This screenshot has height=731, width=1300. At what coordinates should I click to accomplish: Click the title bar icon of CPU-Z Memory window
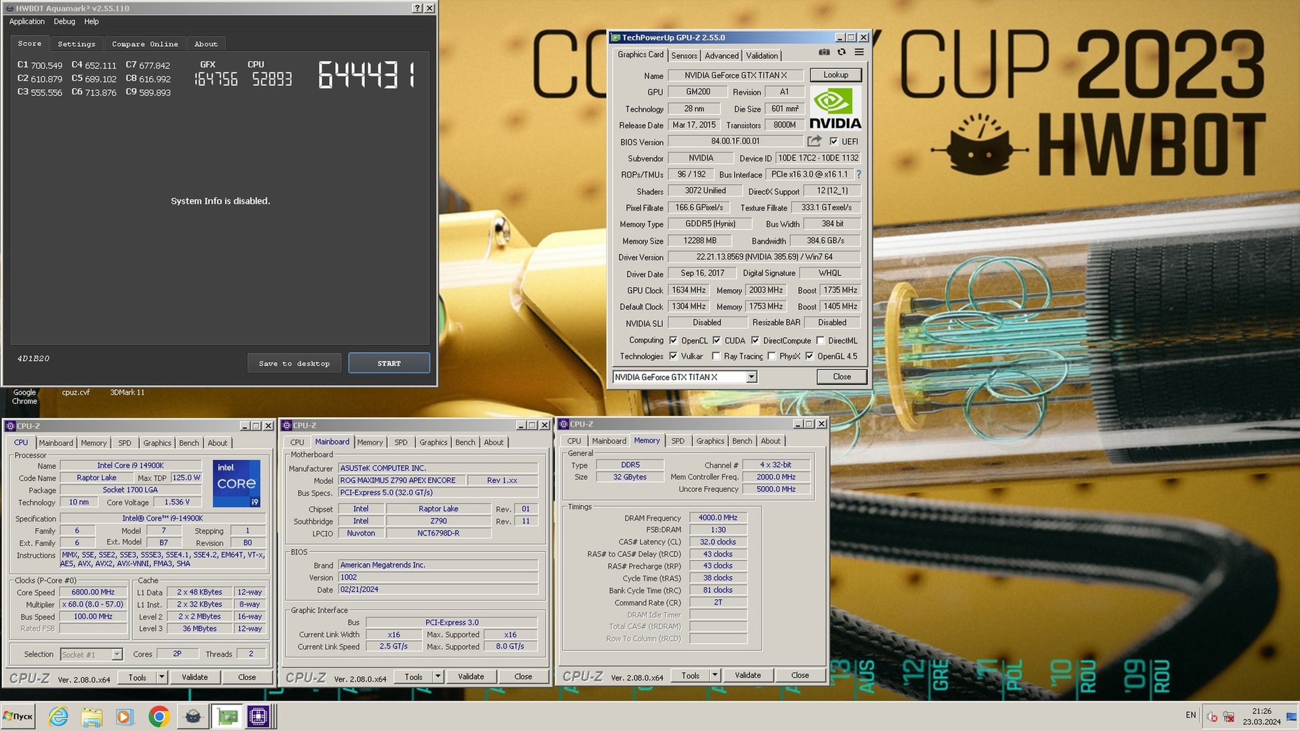coord(563,424)
